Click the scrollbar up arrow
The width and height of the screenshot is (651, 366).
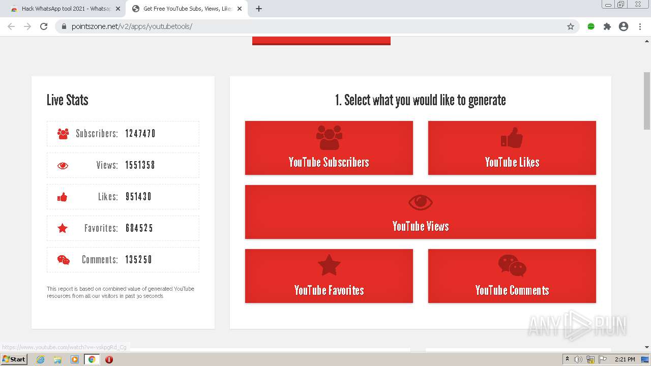tap(647, 41)
